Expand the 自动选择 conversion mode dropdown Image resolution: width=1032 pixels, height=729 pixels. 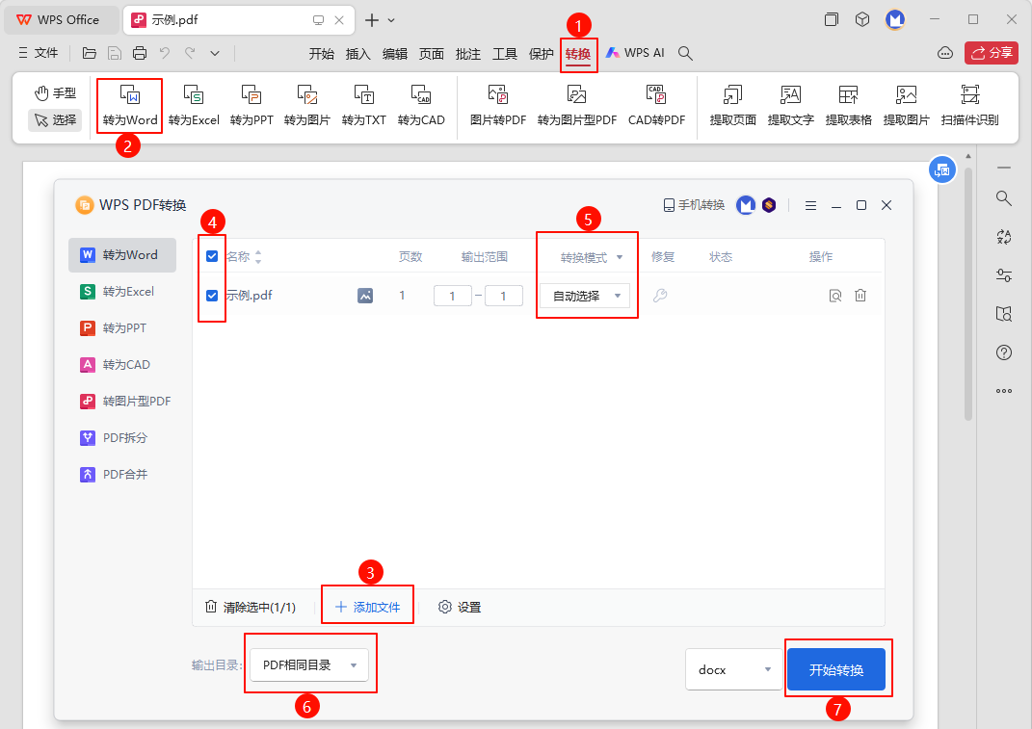point(585,296)
